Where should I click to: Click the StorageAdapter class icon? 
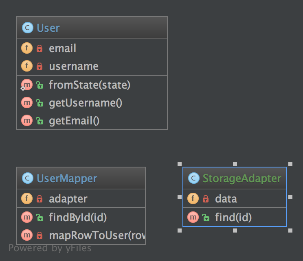pos(193,178)
